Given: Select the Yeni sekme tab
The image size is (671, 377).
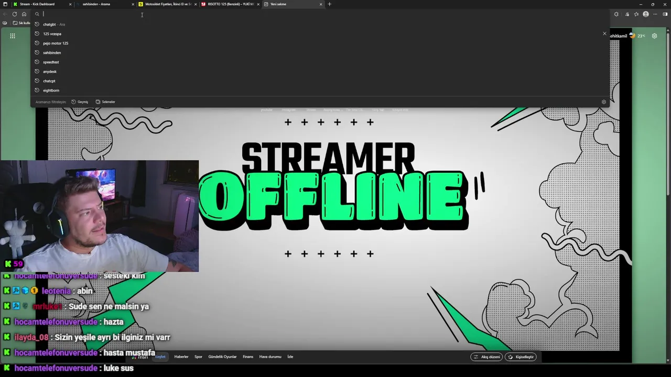Looking at the screenshot, I should [293, 4].
